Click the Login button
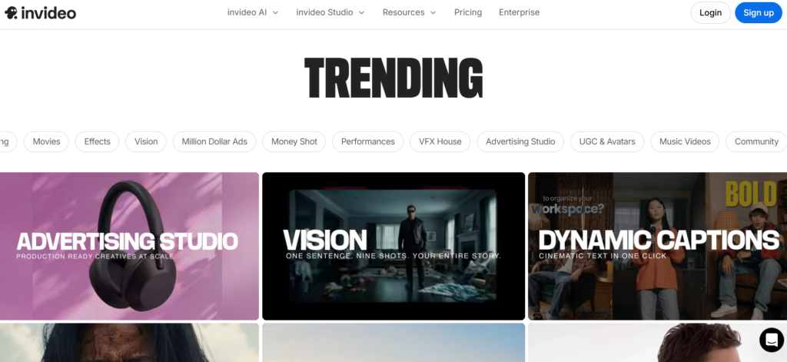Image resolution: width=787 pixels, height=362 pixels. pyautogui.click(x=710, y=12)
